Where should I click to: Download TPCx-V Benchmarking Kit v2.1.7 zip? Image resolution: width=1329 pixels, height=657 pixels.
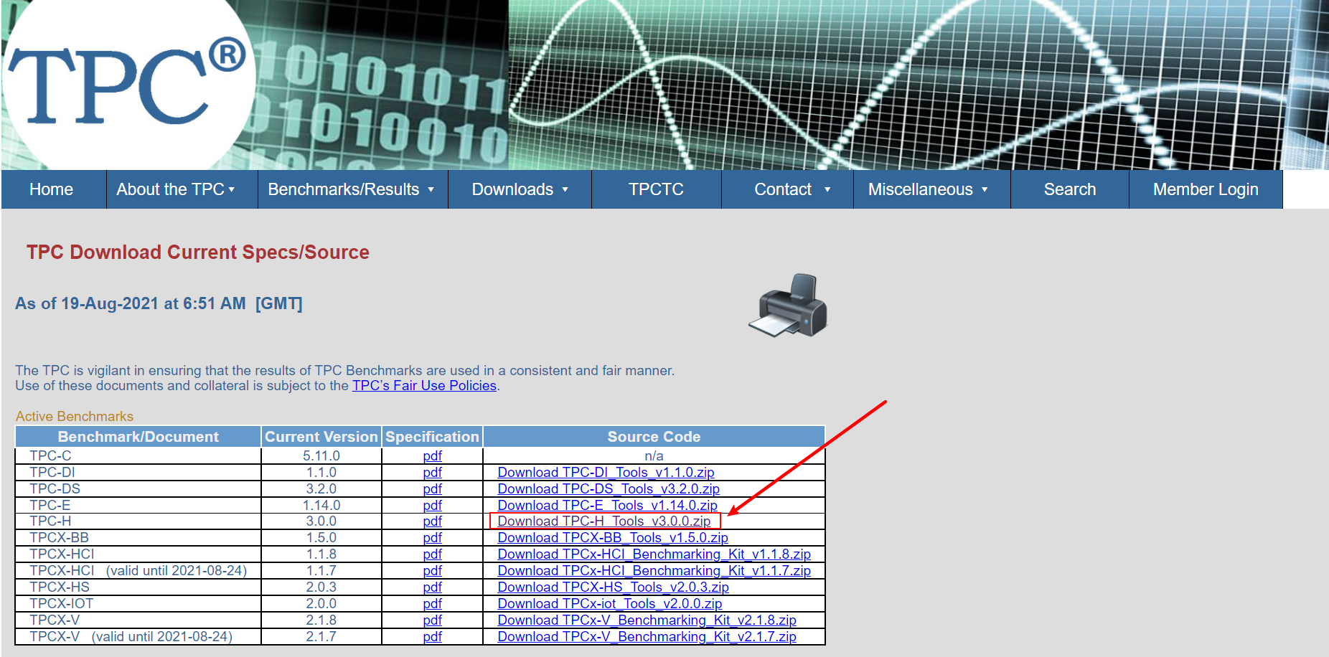click(647, 637)
